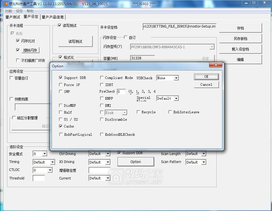Tick the Recycle checkbox
Screen dimensions: 272x211
pos(138,112)
